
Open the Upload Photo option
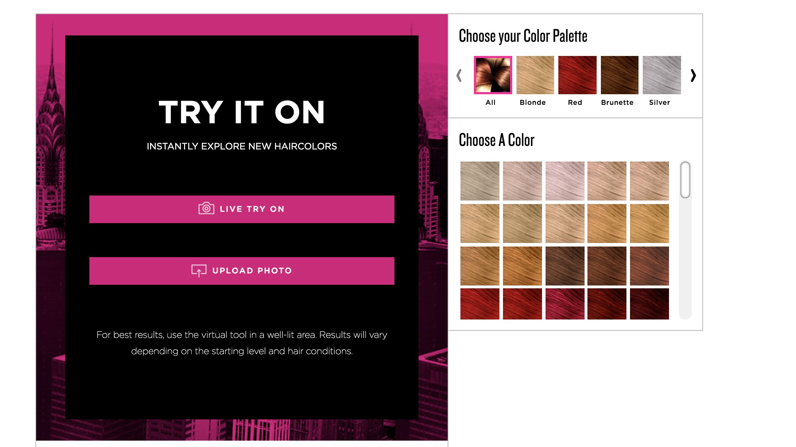pos(242,271)
